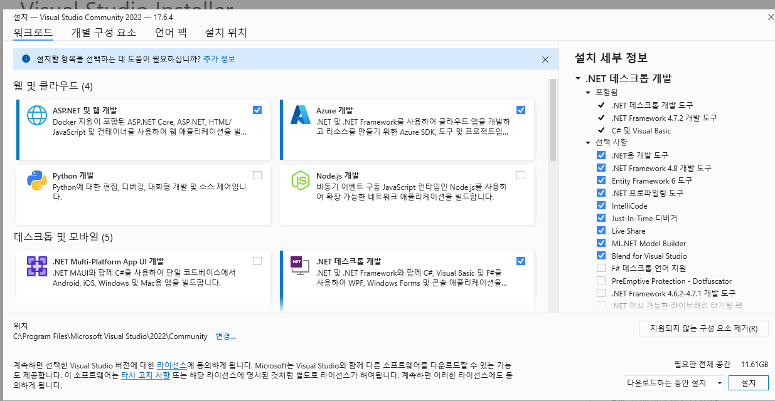Open the 타사 고지 사항 link
775x401 pixels.
coord(145,375)
